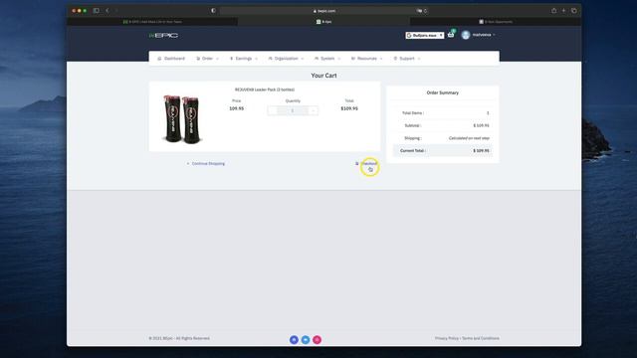
Task: Click the blue Facebook footer icon
Action: click(295, 340)
